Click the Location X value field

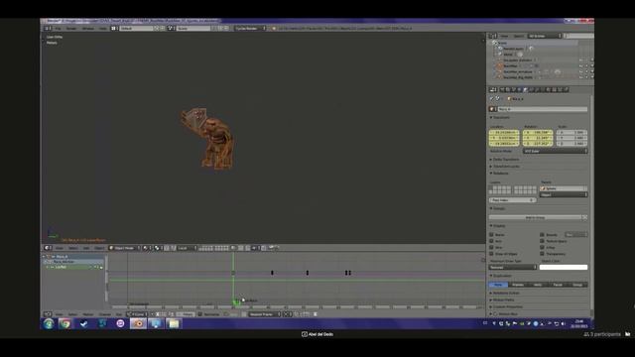point(504,132)
